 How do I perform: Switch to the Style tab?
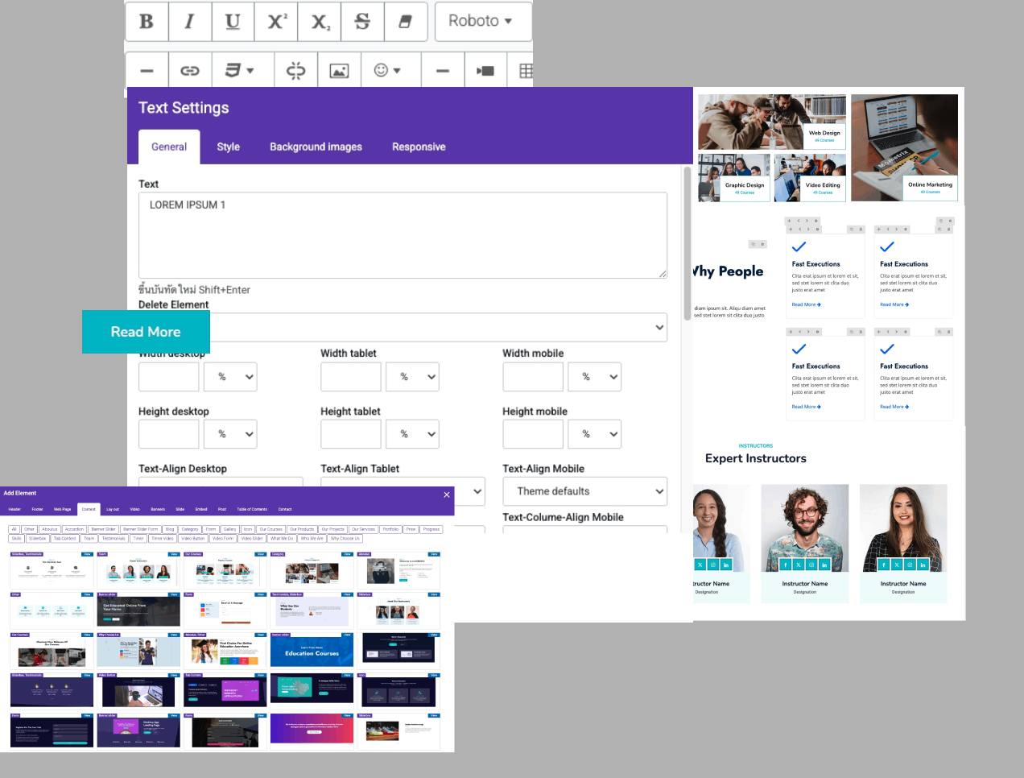coord(228,147)
